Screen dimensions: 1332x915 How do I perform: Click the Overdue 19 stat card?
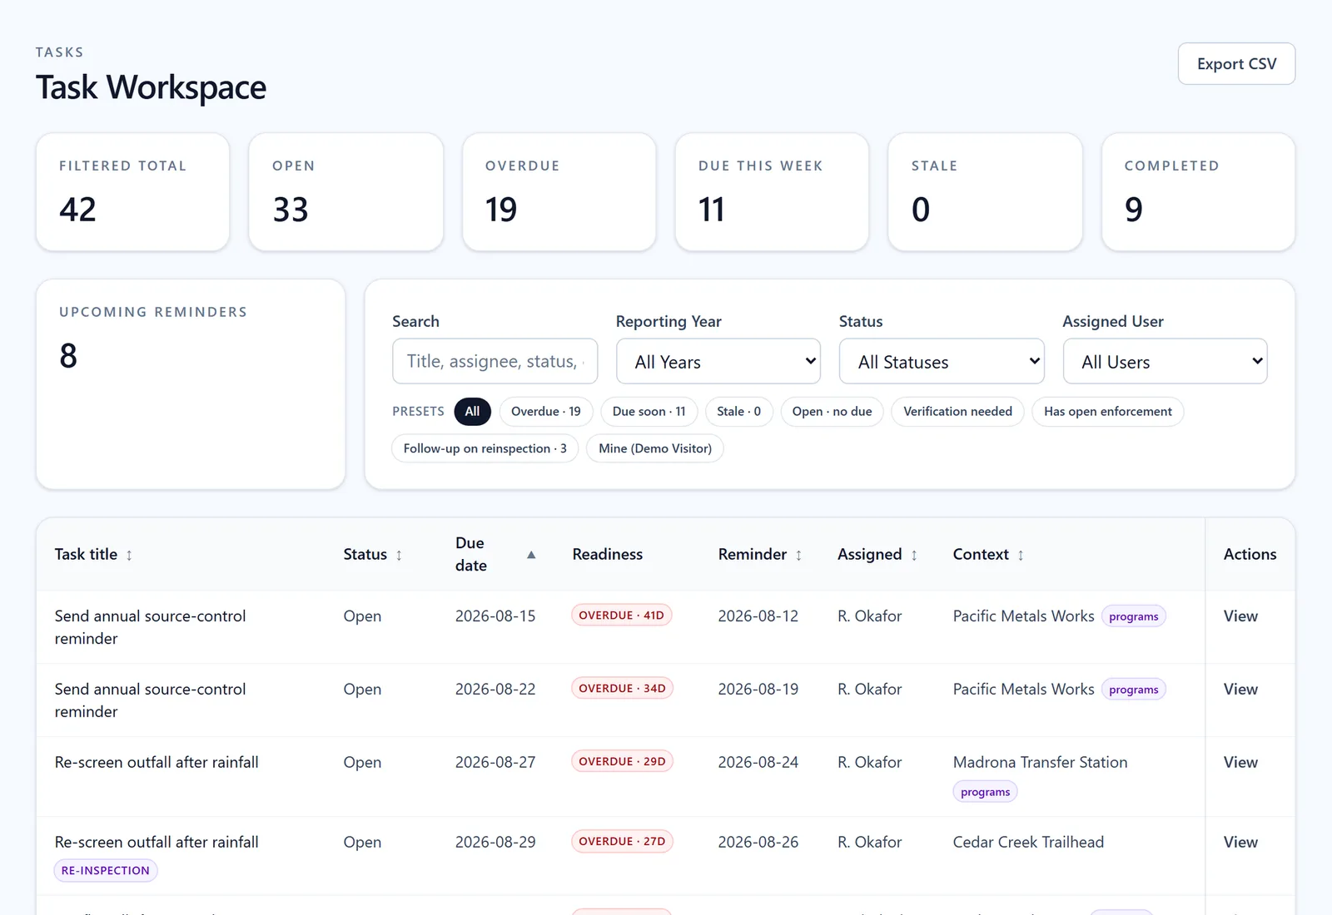[559, 192]
